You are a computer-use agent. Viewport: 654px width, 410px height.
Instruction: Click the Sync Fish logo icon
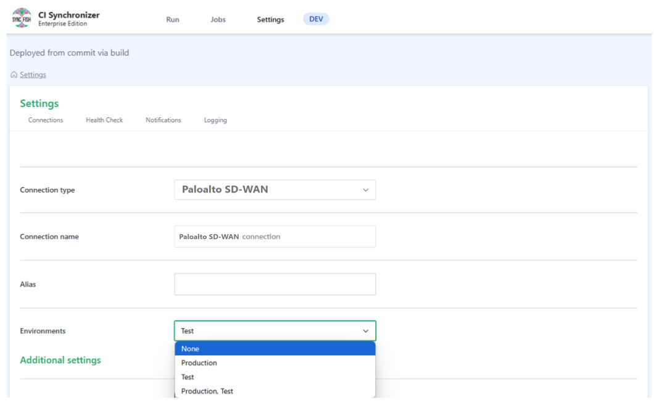22,19
